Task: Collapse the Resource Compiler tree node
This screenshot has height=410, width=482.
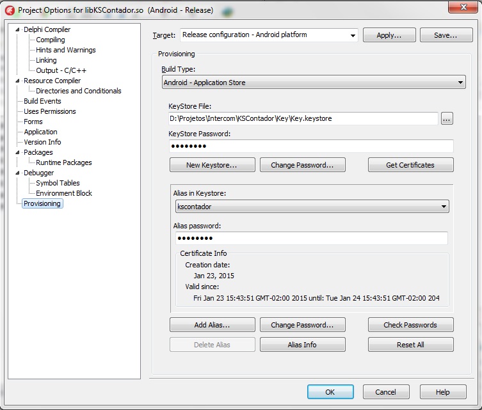Action: point(18,81)
